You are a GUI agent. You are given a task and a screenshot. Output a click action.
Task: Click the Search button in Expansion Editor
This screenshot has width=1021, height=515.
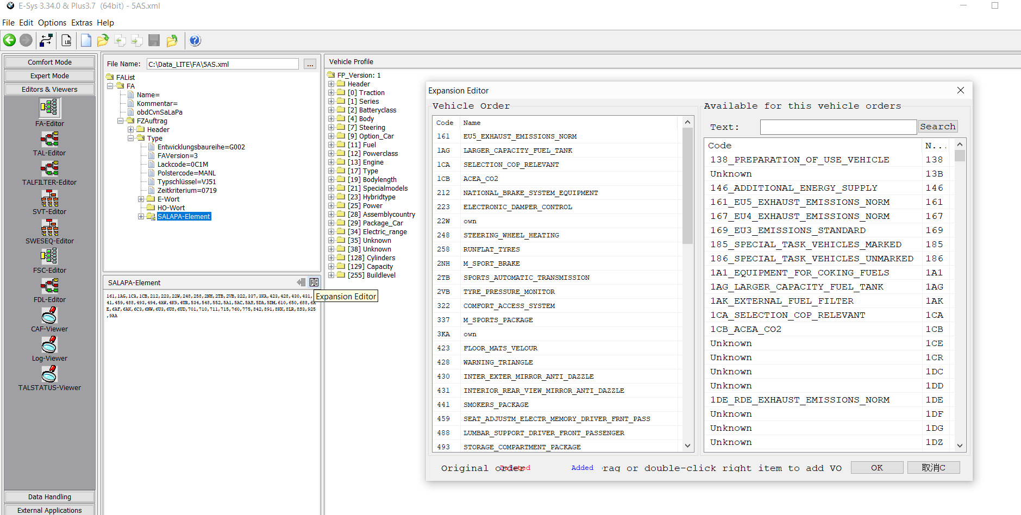point(937,127)
